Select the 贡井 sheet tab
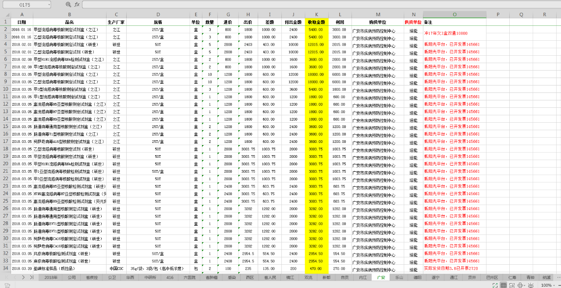 [472, 277]
